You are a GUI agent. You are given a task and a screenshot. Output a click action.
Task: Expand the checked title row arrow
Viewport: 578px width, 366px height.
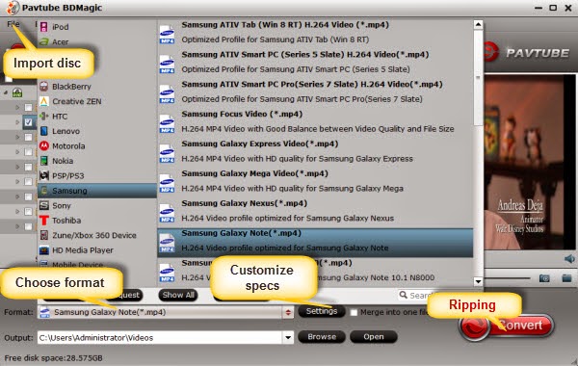pos(17,122)
